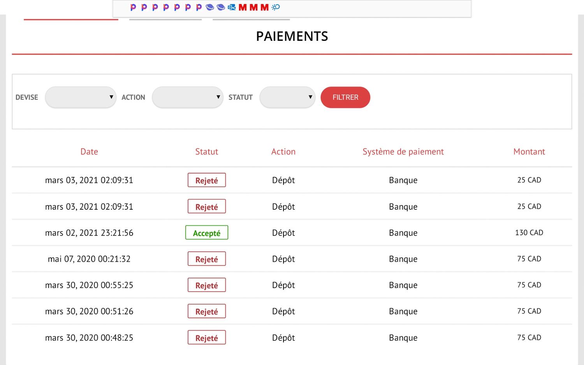
Task: Click the green Accepté status badge
Action: (x=206, y=233)
